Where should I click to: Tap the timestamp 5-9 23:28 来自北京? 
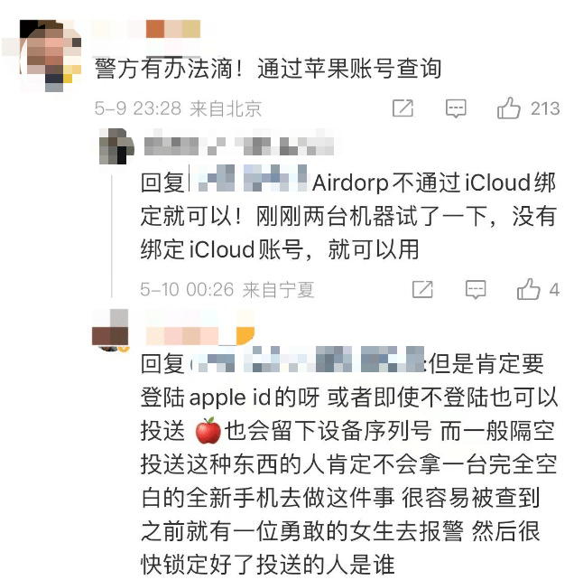pos(178,108)
